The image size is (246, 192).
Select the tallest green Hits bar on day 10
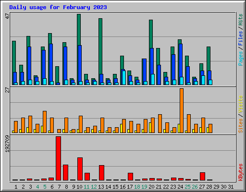coord(79,30)
